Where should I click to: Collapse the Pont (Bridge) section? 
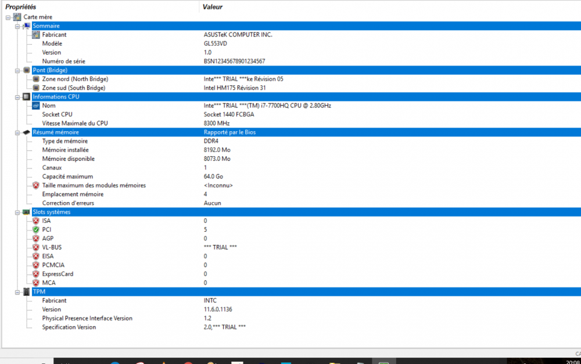click(17, 70)
